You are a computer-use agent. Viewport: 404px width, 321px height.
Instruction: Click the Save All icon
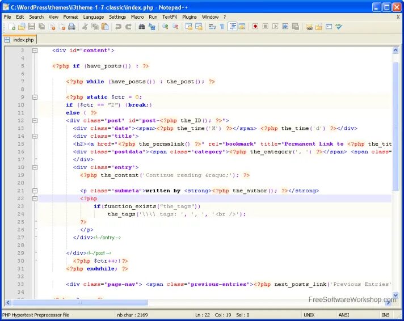point(42,27)
